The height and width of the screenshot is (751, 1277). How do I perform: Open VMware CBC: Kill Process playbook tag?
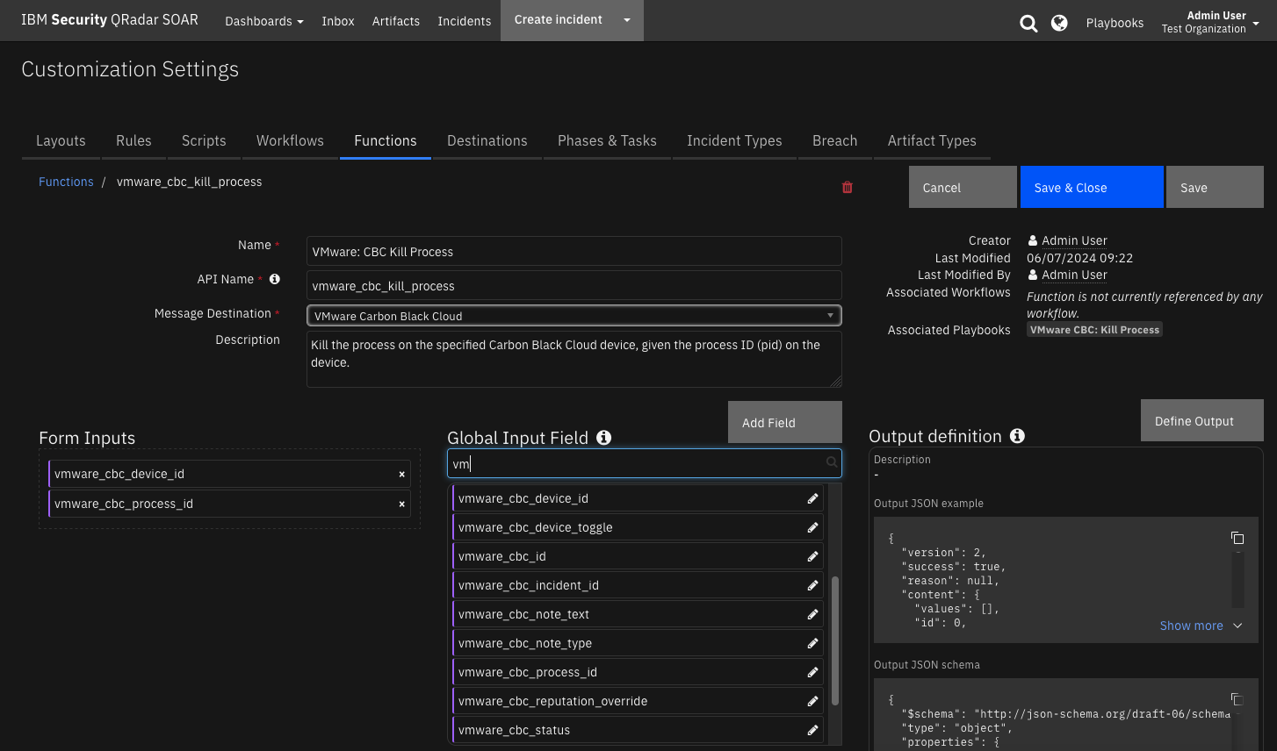point(1094,330)
